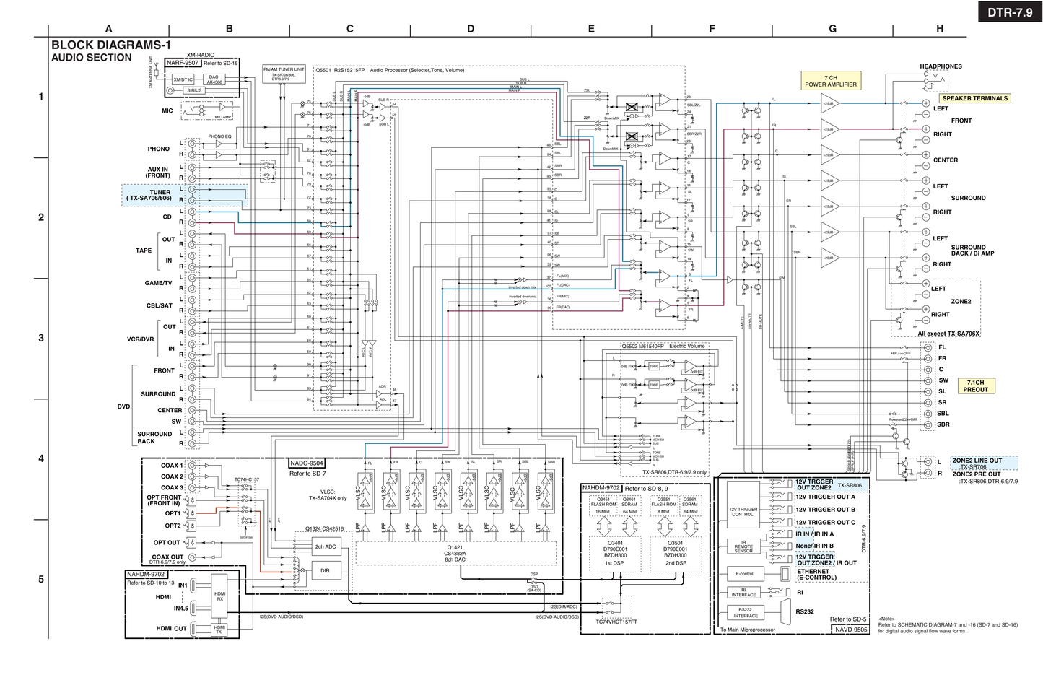
Task: Click the IR REMOTE SENSOR block icon
Action: (x=743, y=546)
